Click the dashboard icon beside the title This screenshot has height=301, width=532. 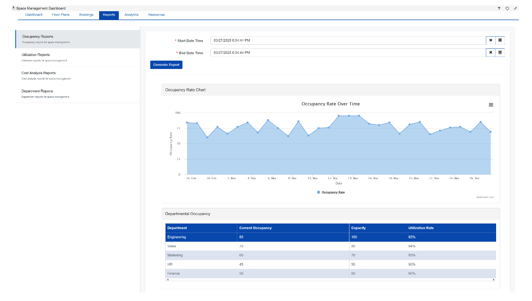pyautogui.click(x=14, y=8)
